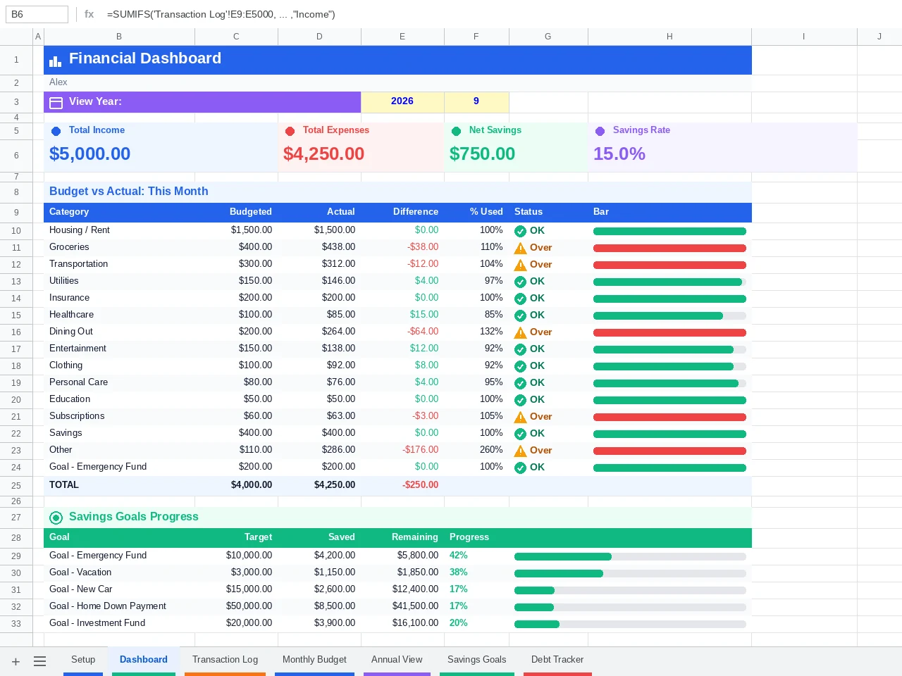Image resolution: width=902 pixels, height=676 pixels.
Task: Click the Emergency Fund savings progress bar
Action: [x=630, y=556]
